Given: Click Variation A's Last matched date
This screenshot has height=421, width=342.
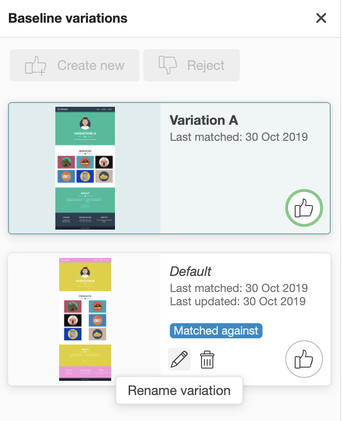Looking at the screenshot, I should (x=239, y=137).
